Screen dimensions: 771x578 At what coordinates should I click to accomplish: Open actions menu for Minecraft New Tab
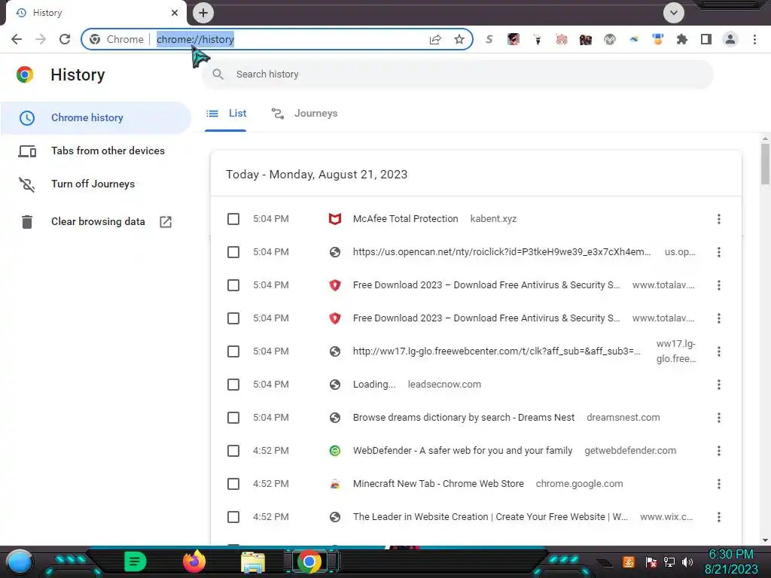[x=719, y=484]
